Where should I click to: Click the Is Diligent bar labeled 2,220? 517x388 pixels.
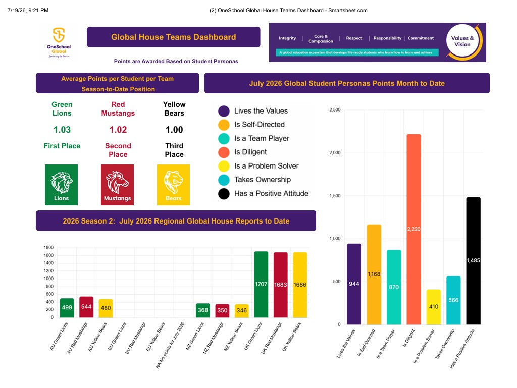[x=413, y=229]
